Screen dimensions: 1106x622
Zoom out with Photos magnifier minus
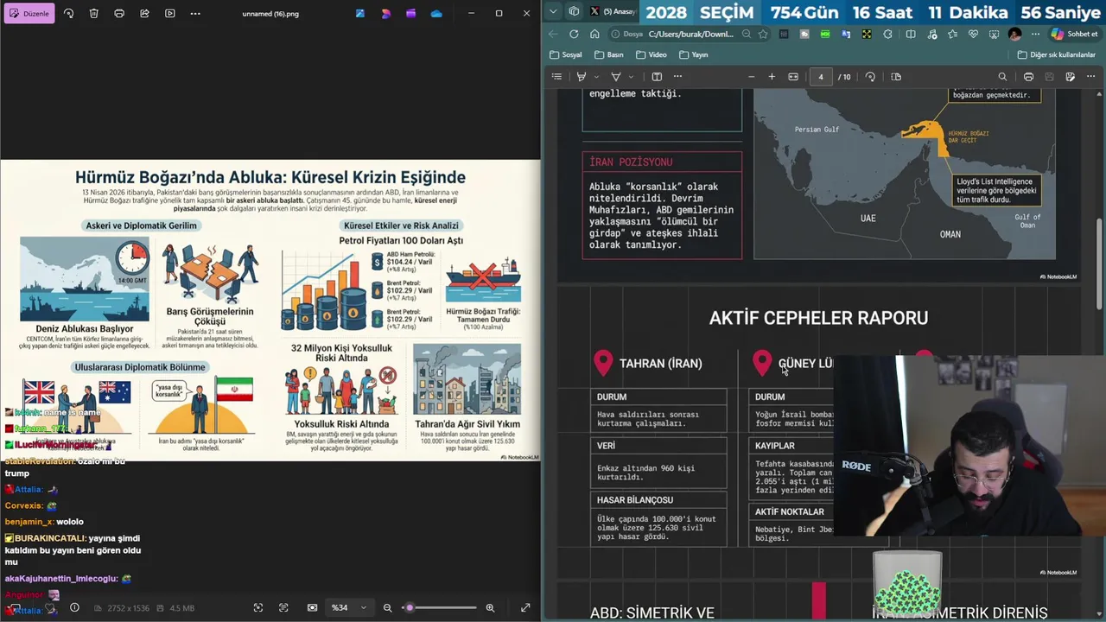[387, 607]
